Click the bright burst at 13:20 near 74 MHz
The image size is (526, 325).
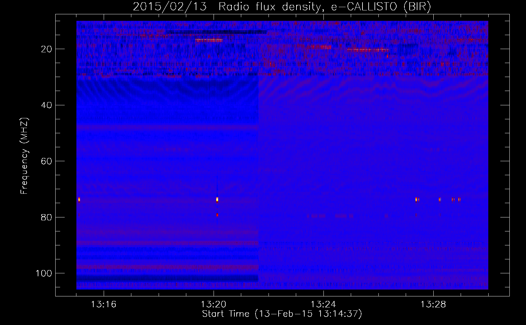coord(217,200)
